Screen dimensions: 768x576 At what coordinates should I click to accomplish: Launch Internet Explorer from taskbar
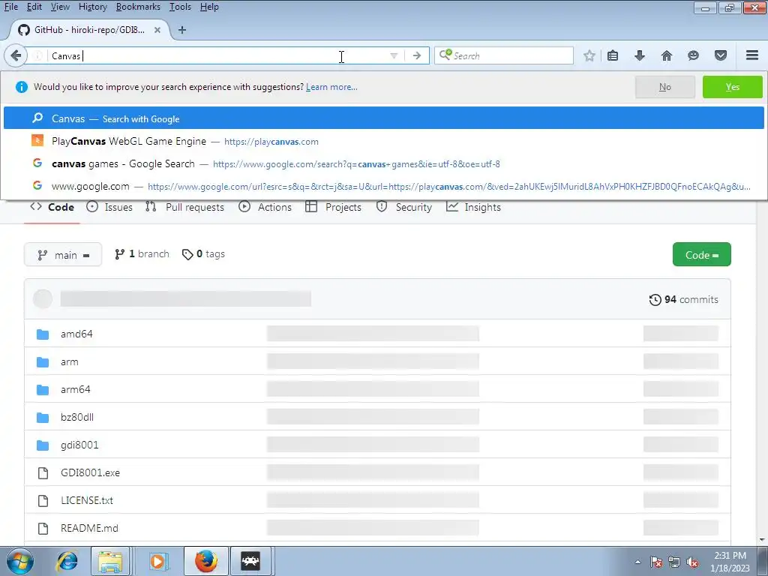pos(67,561)
